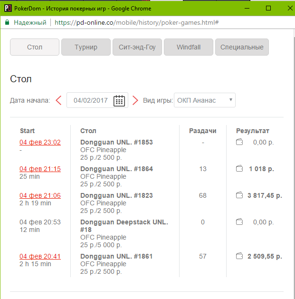Click the PokerDom logo in title bar
The image size is (295, 299).
pos(8,9)
